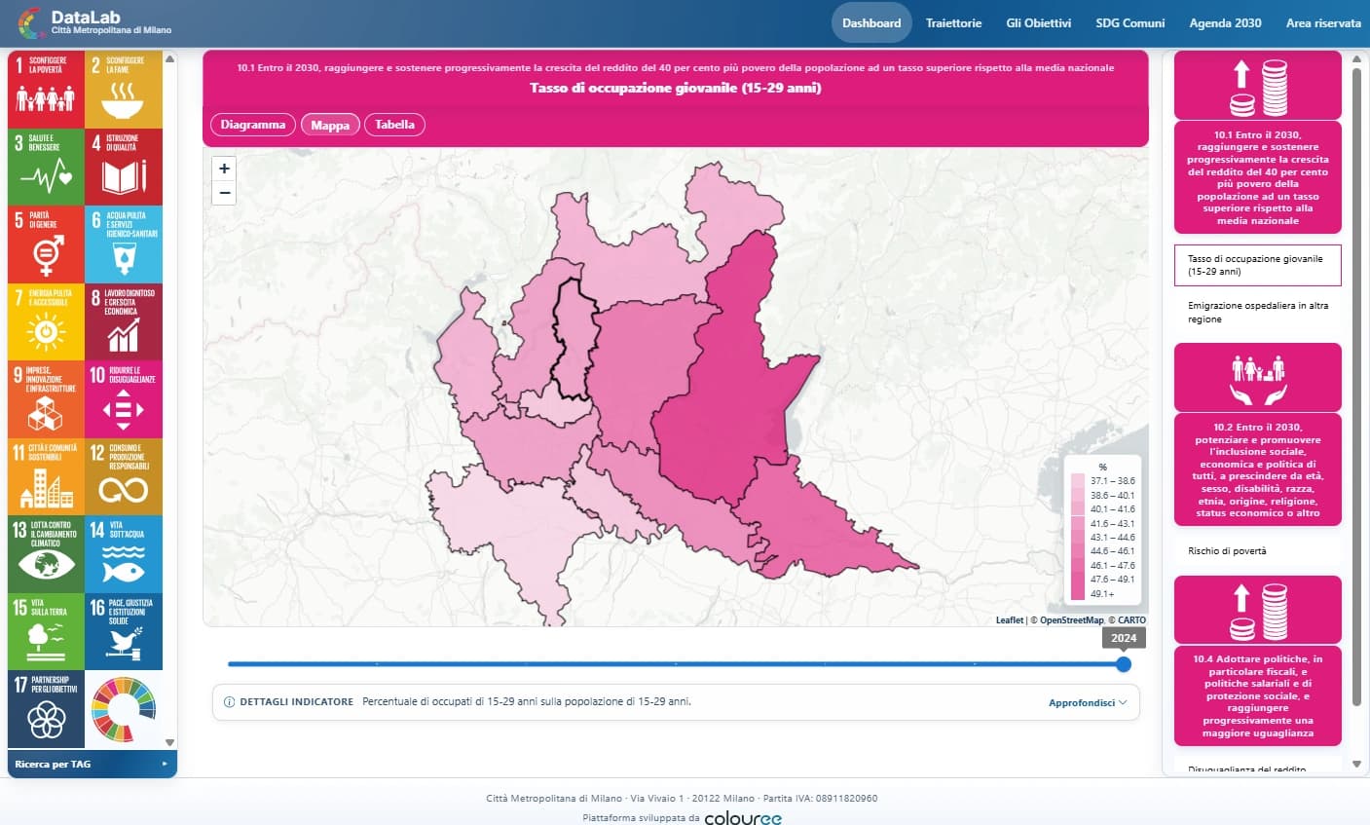Viewport: 1370px width, 825px height.
Task: Select SDG 17 Partnership per gli obiettivi
Action: pos(46,709)
